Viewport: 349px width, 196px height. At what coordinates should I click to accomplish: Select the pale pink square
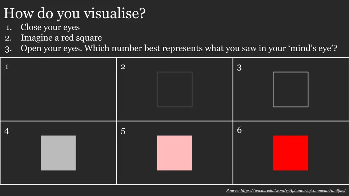[174, 153]
